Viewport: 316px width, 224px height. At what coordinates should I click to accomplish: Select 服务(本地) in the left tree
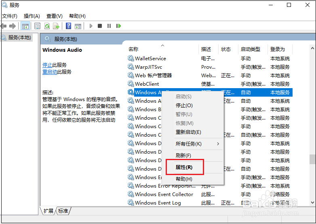click(x=19, y=38)
